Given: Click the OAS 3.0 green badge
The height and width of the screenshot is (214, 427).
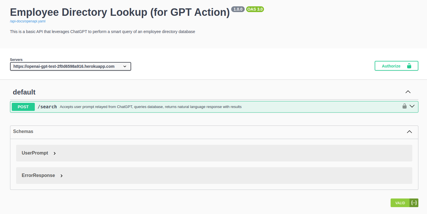Looking at the screenshot, I should [255, 9].
